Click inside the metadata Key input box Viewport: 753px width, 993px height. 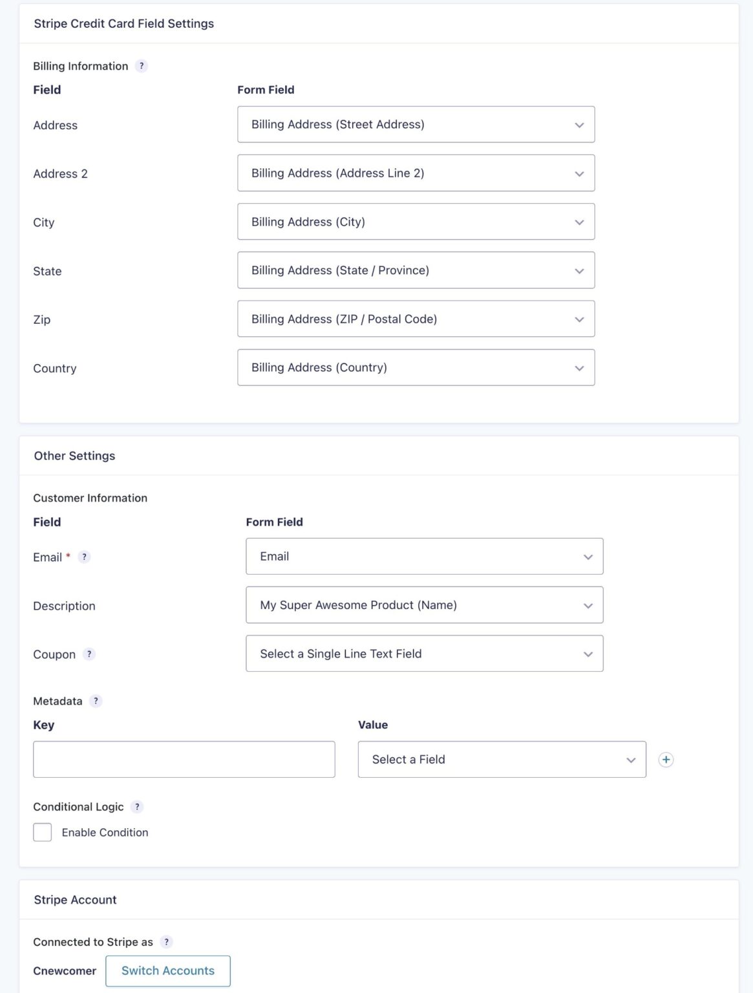coord(184,759)
